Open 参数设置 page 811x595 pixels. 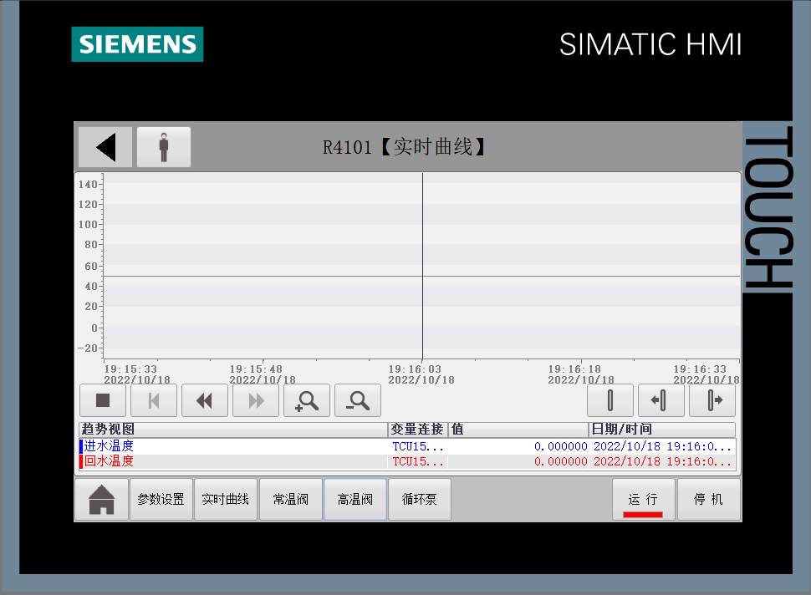tap(161, 500)
